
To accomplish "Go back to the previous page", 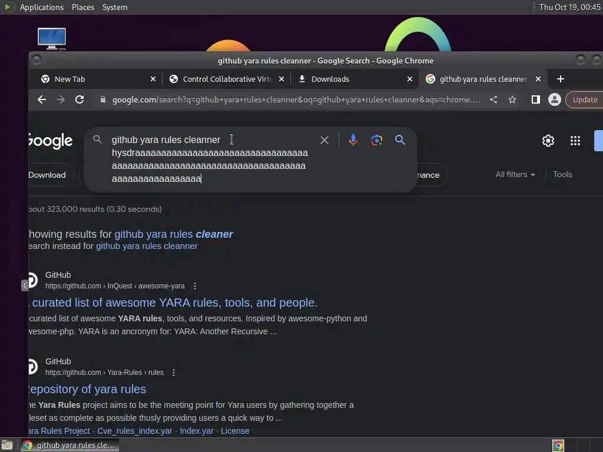I will pyautogui.click(x=42, y=100).
